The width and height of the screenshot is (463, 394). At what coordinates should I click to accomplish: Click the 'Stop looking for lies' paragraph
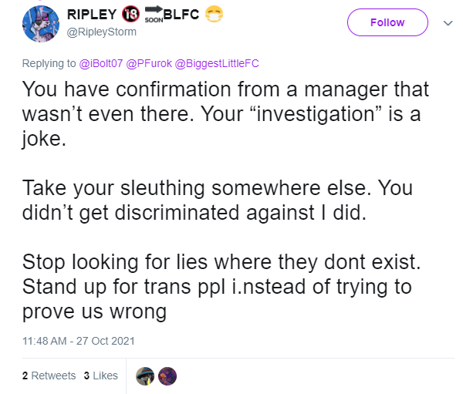point(221,287)
